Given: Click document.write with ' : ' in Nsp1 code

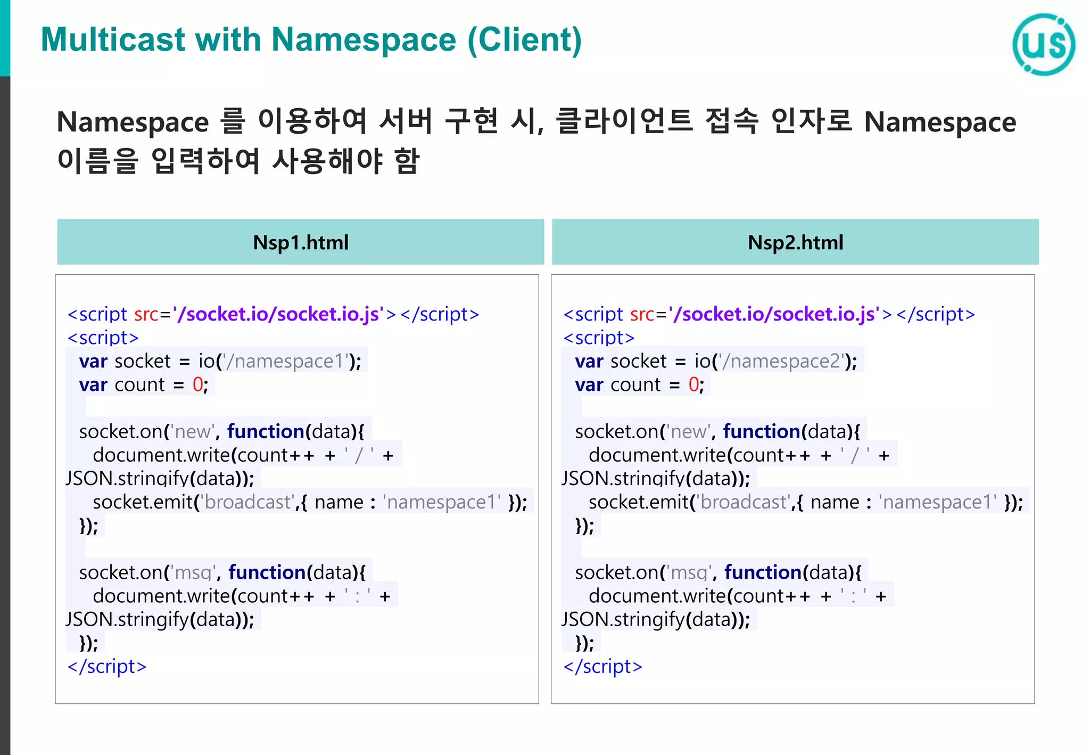Looking at the screenshot, I should click(242, 596).
